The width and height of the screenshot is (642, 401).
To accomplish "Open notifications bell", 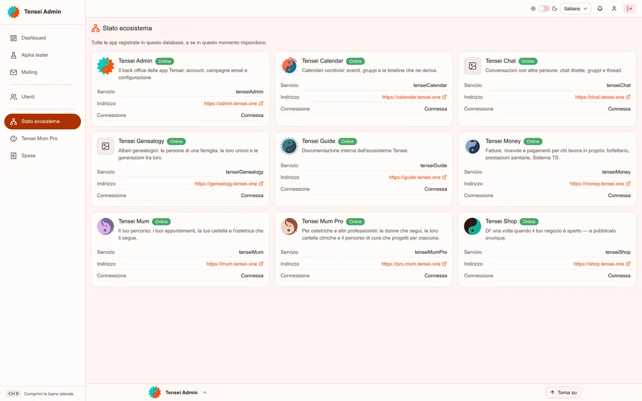I will (x=600, y=9).
